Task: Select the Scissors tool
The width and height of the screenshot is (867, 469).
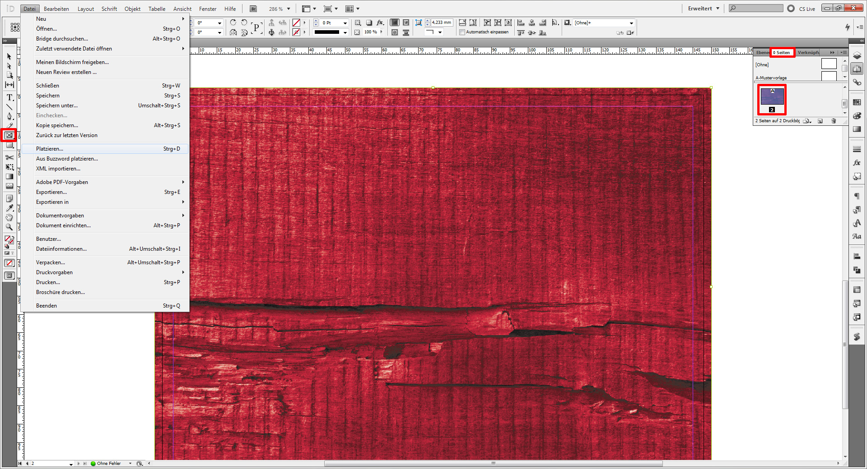Action: coord(9,156)
